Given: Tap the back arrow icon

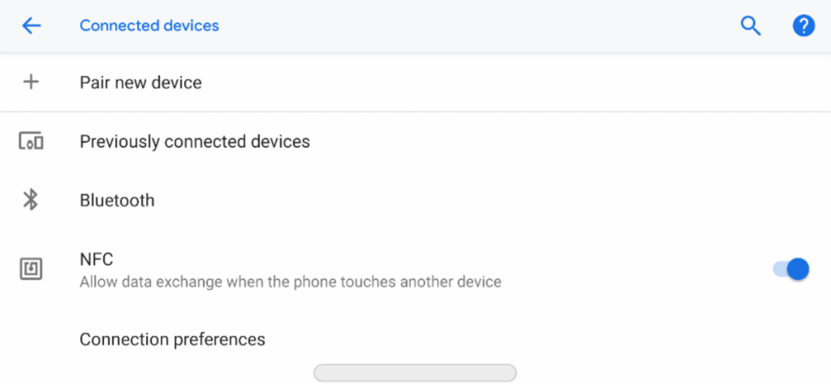Looking at the screenshot, I should pyautogui.click(x=31, y=26).
